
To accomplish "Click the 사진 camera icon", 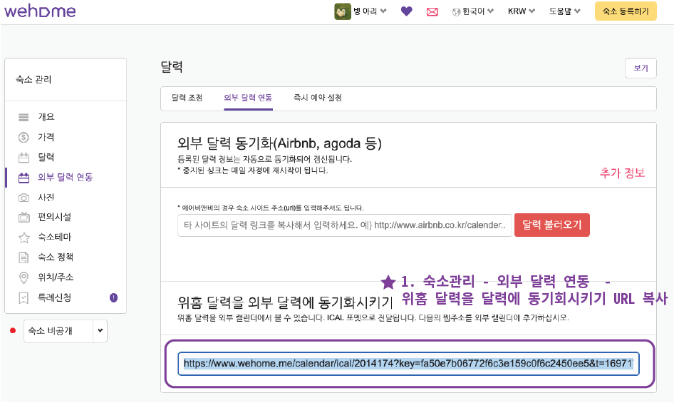I will tap(24, 197).
